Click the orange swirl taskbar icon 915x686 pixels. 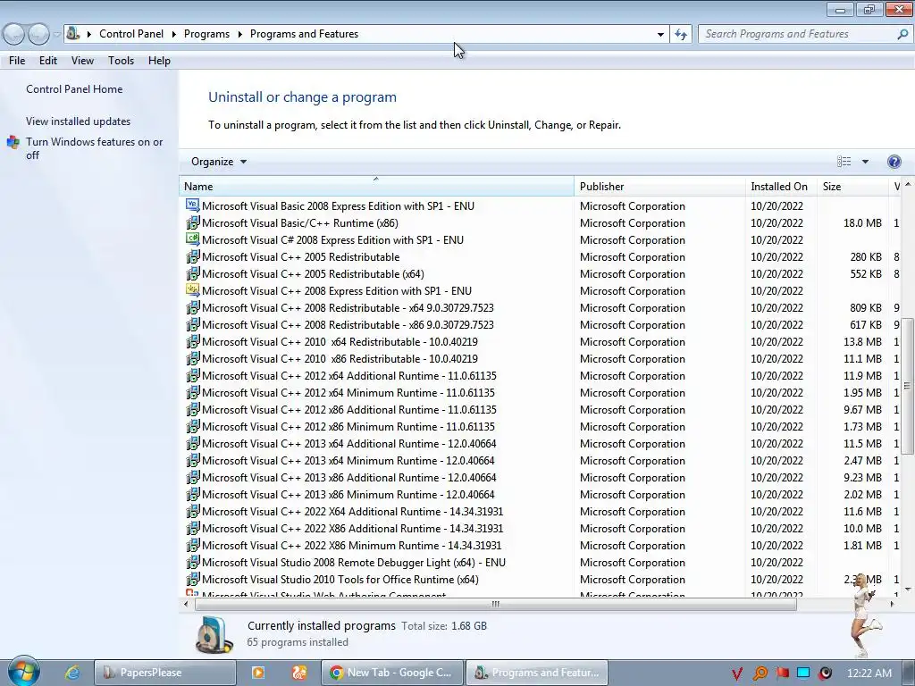point(299,673)
